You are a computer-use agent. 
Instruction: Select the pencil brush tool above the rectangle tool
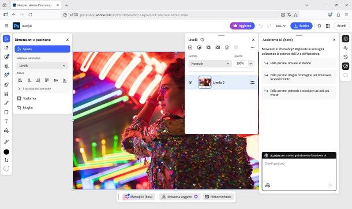coord(6,103)
